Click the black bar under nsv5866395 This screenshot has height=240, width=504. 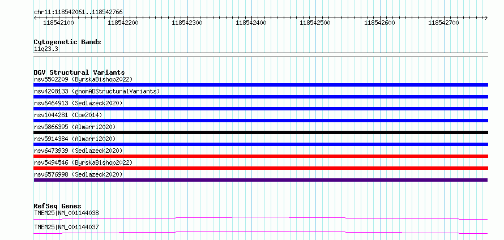pyautogui.click(x=260, y=132)
